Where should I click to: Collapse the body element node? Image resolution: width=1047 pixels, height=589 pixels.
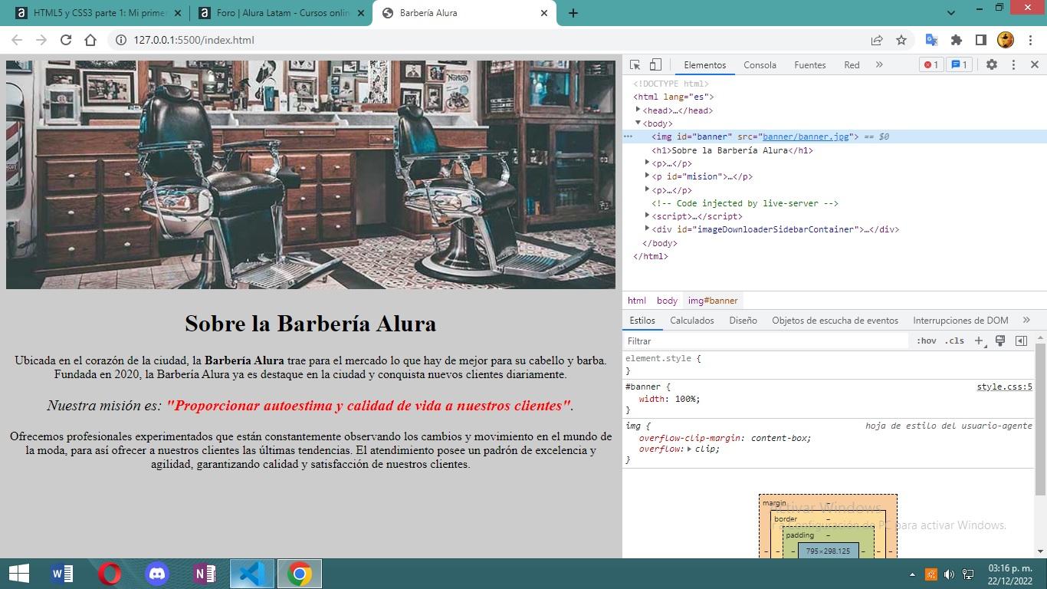(638, 123)
